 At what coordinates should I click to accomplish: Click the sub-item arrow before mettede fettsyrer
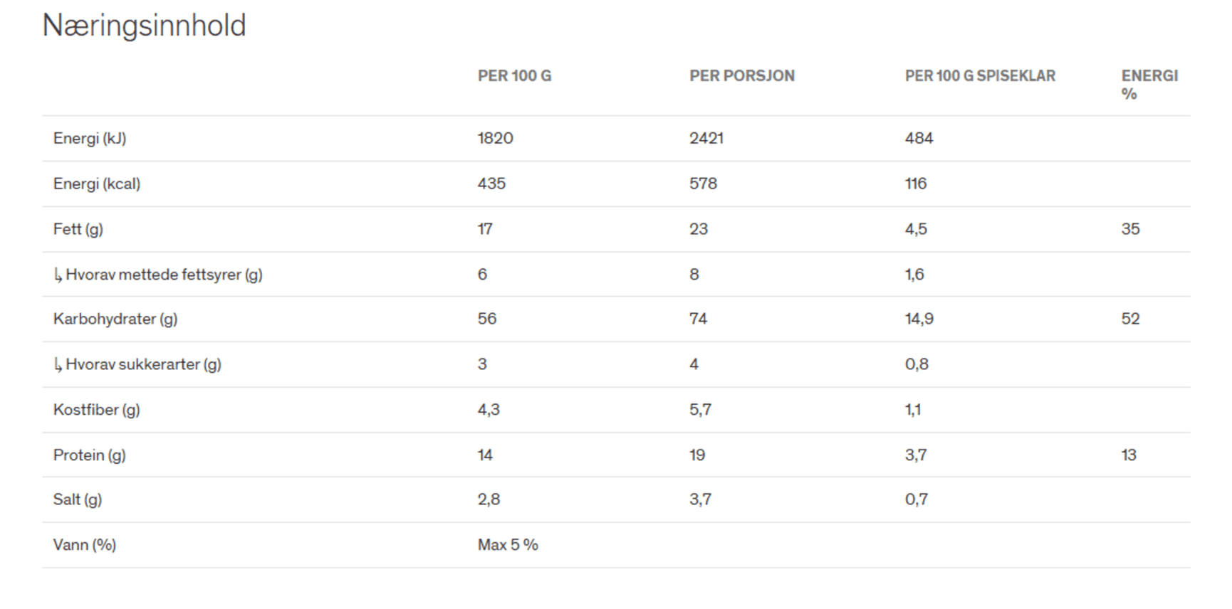(x=58, y=275)
